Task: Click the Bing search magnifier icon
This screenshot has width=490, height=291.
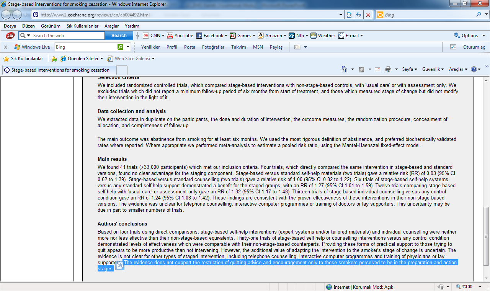Action: coord(479,15)
